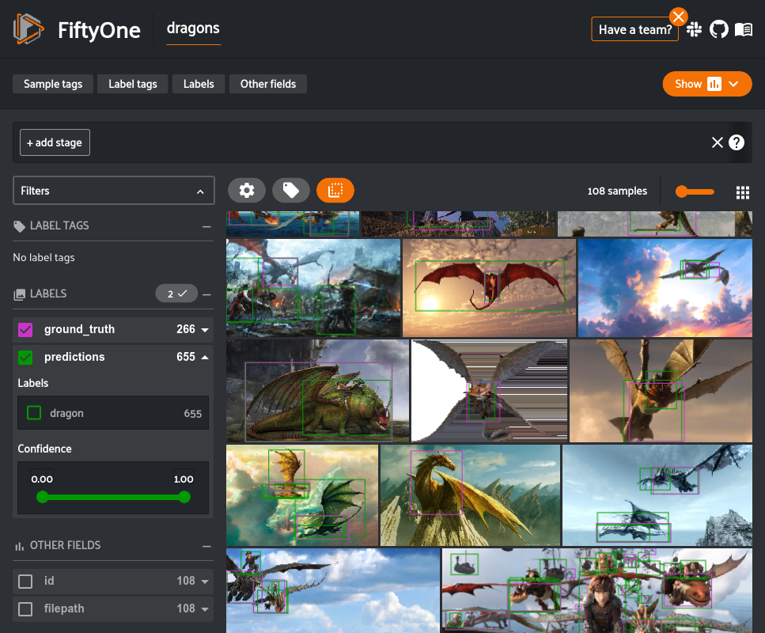Open the Labels tab

[x=199, y=84]
